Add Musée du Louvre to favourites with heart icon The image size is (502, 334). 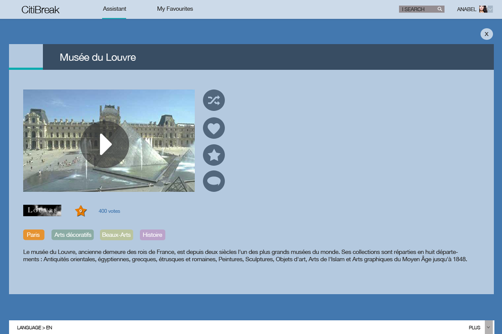point(214,128)
